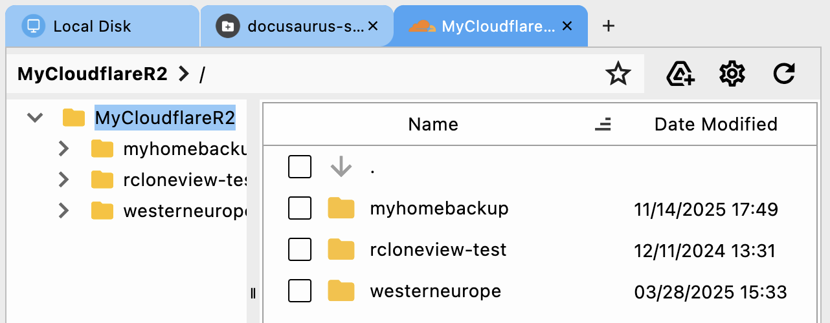This screenshot has width=830, height=323.
Task: Click the down arrow icon in the dot row
Action: click(341, 167)
